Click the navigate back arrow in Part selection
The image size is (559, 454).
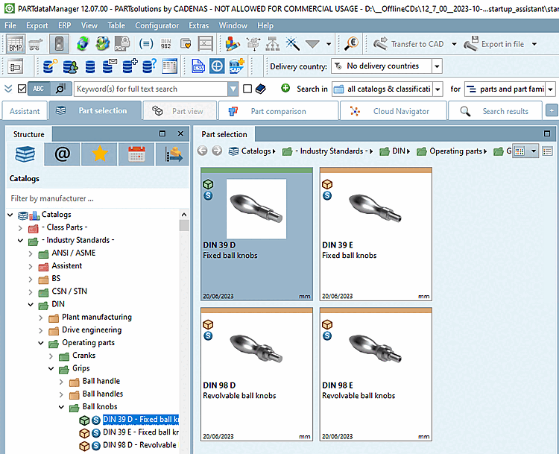(203, 151)
